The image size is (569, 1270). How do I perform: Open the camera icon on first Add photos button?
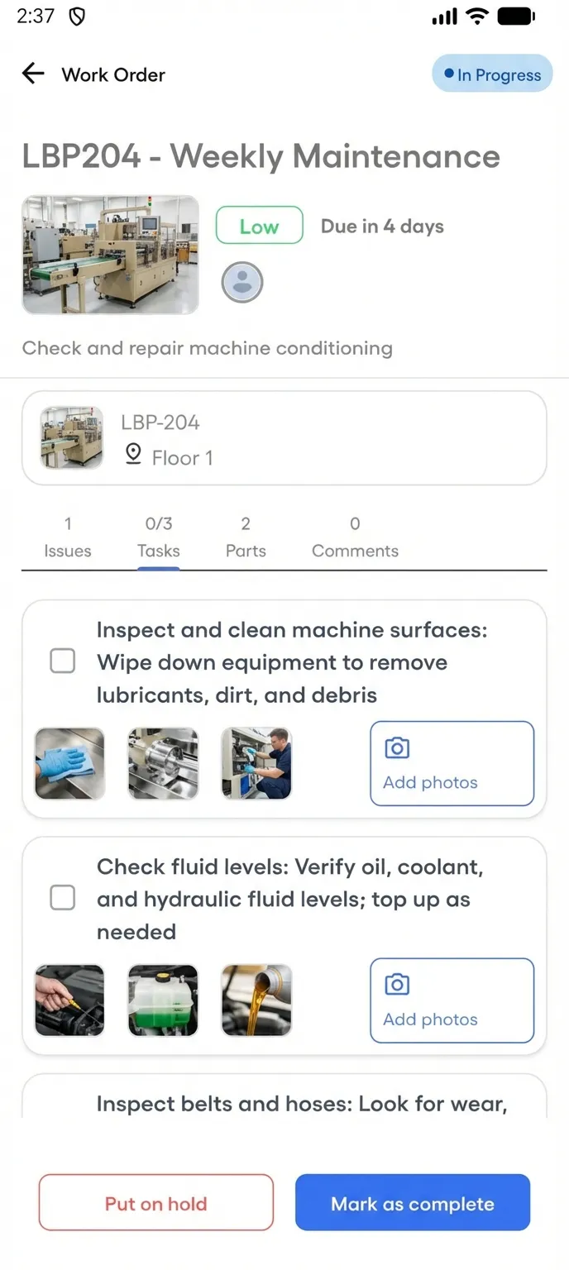[x=396, y=746]
